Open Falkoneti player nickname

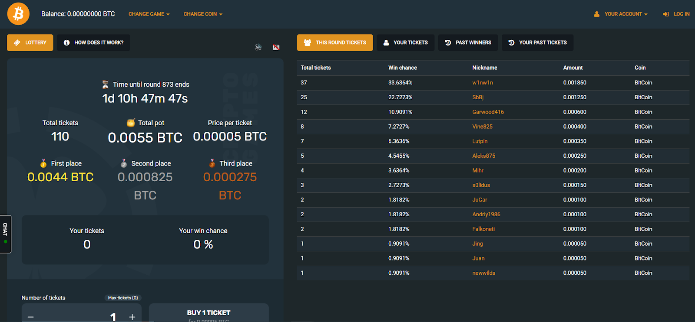pyautogui.click(x=483, y=229)
